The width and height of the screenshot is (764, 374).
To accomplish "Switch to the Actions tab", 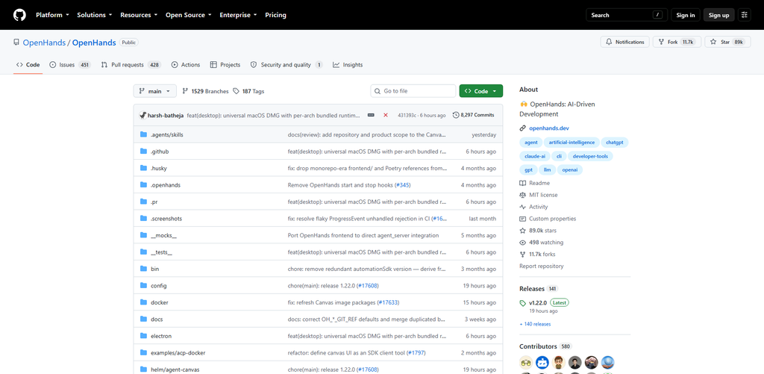I will coord(186,65).
